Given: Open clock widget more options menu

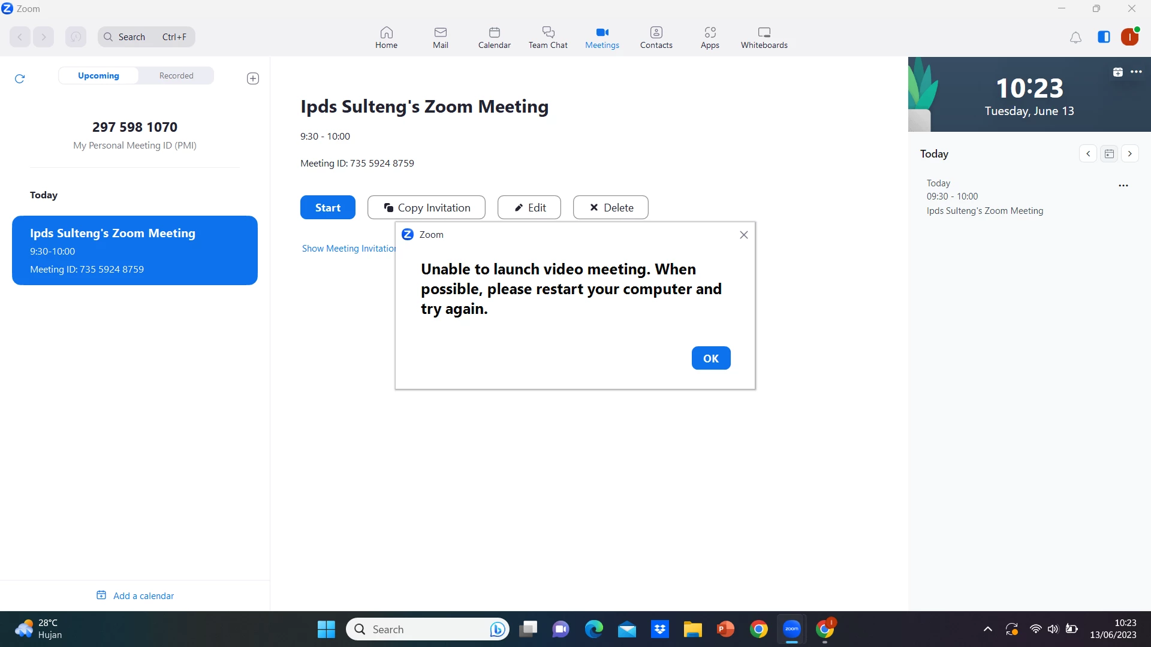Looking at the screenshot, I should coord(1136,72).
